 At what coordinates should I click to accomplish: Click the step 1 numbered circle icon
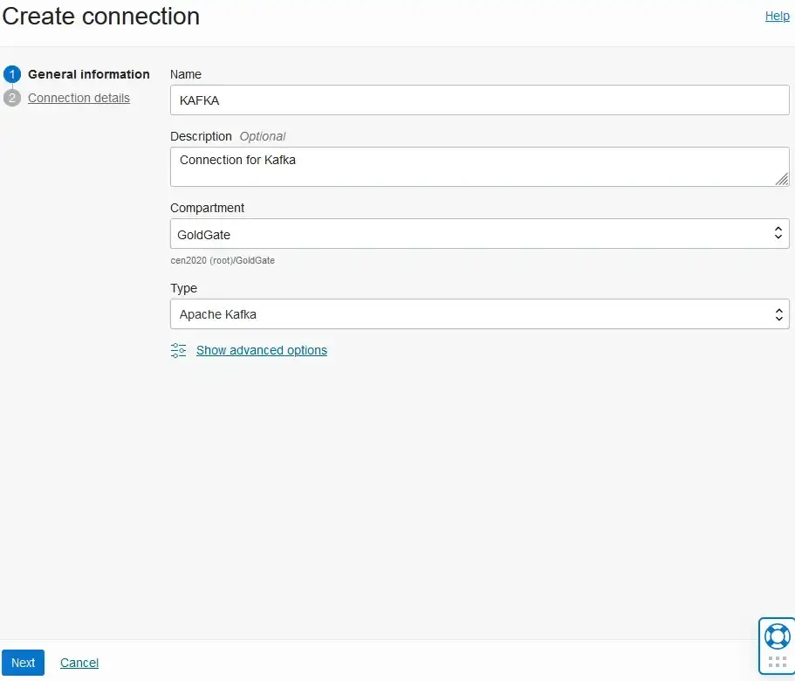click(12, 74)
